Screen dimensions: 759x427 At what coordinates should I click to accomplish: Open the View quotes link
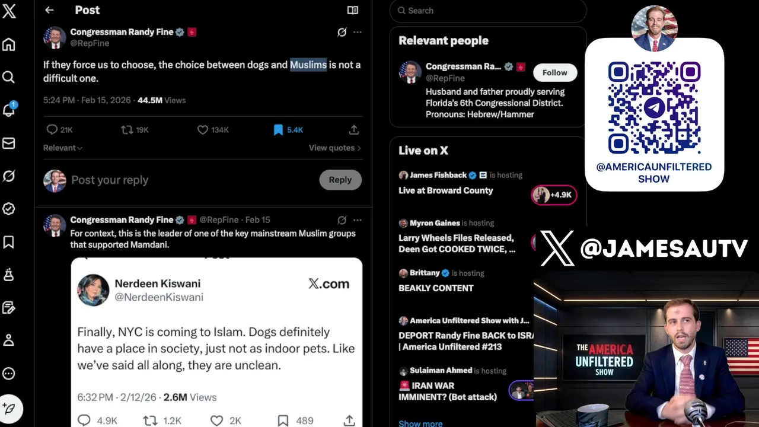pos(335,148)
